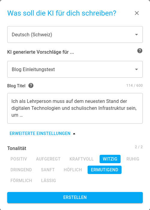150x210 pixels.
Task: Open the Blog Einleitungstext type dropdown
Action: point(75,69)
